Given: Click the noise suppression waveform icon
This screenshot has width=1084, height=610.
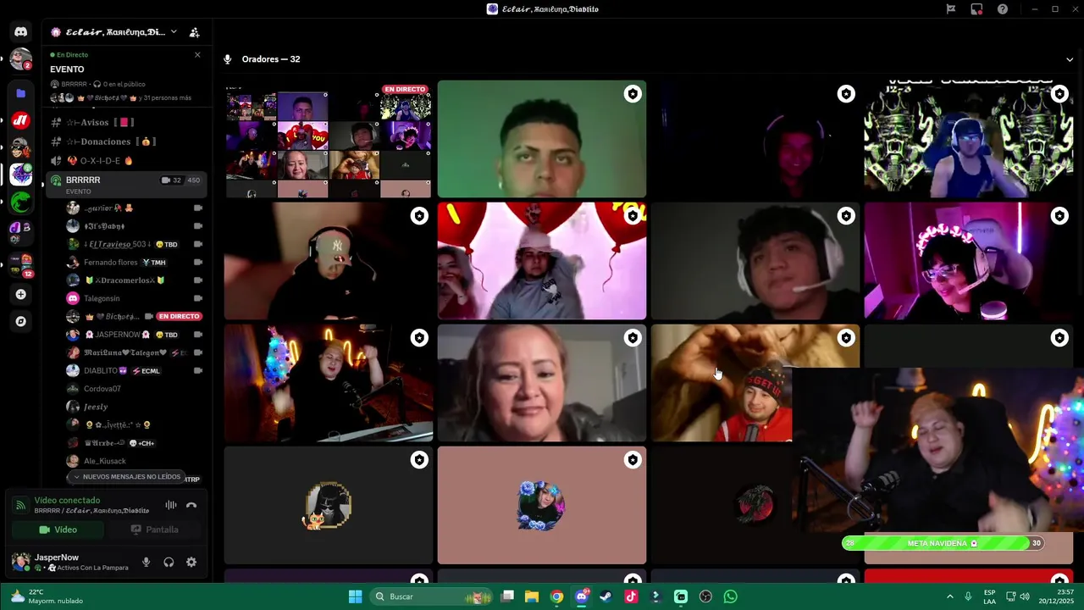Looking at the screenshot, I should coord(171,506).
